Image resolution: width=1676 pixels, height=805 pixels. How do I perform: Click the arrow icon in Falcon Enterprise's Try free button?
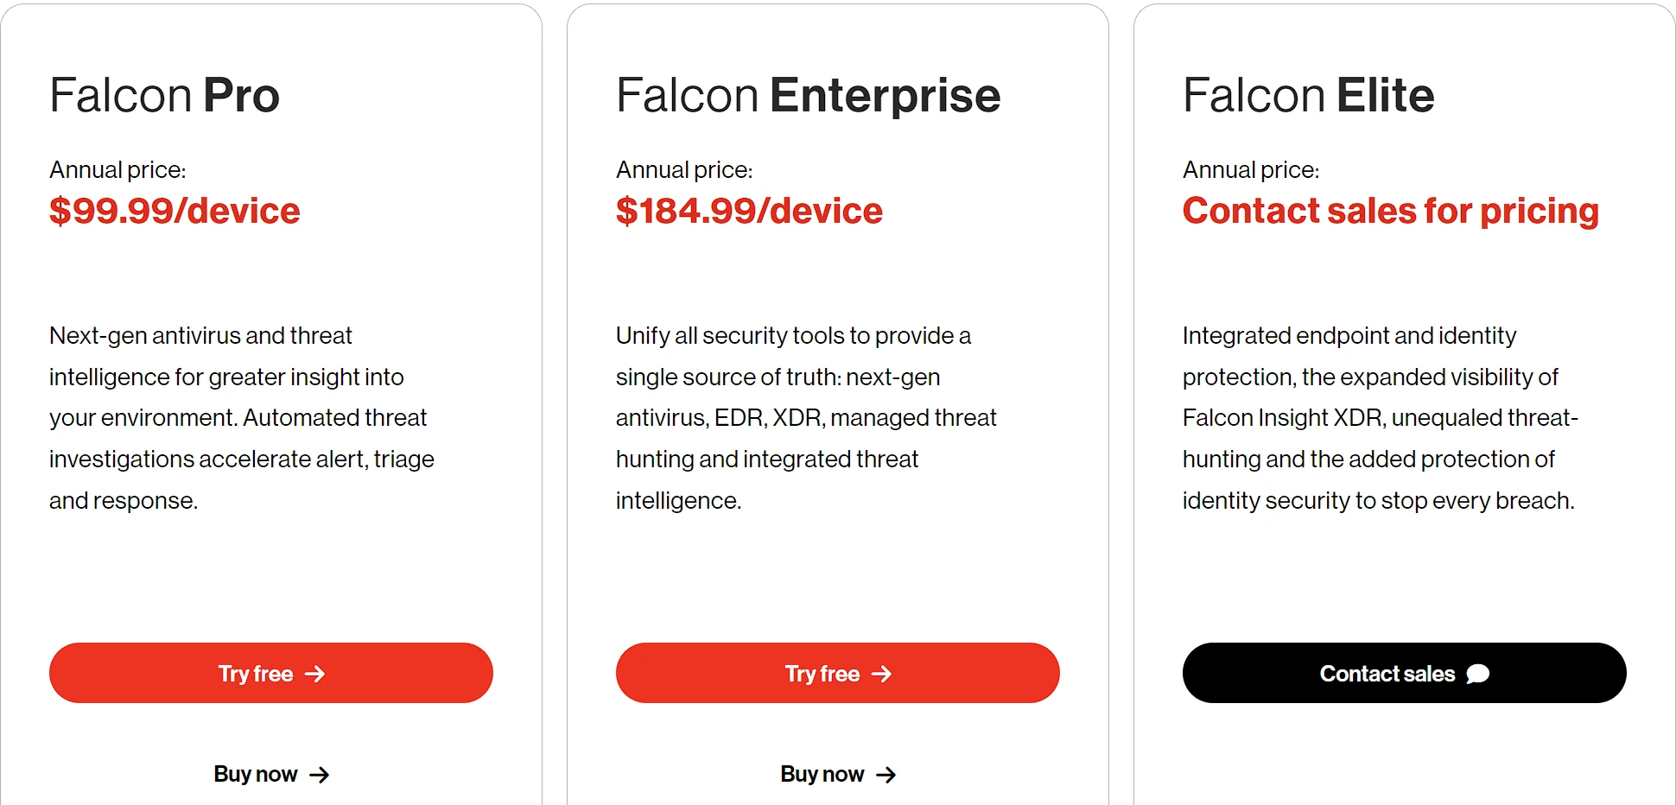coord(882,674)
